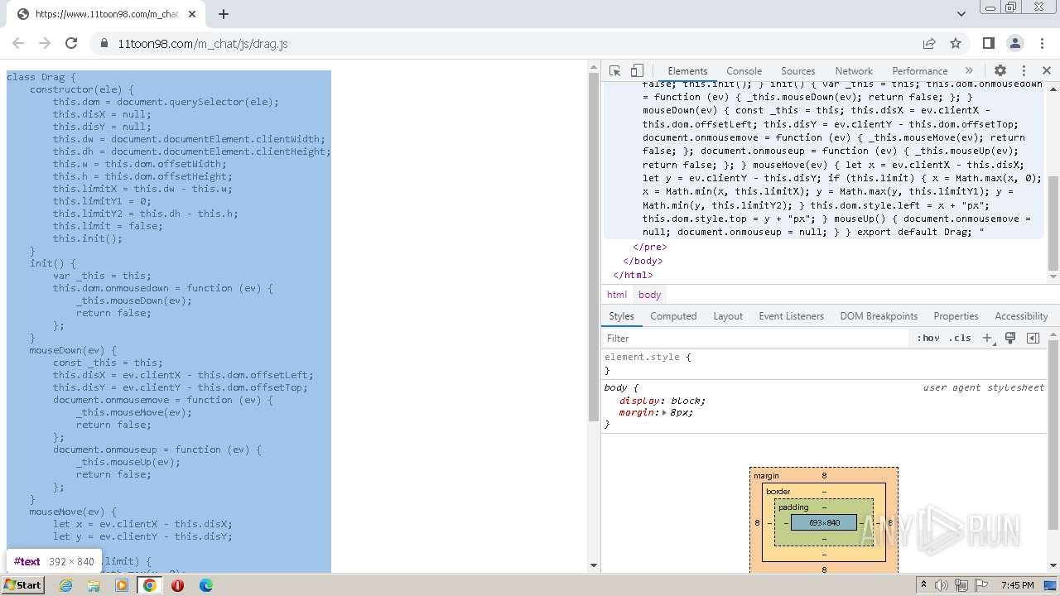Viewport: 1060px width, 596px height.
Task: Switch to the Sources tab
Action: (x=797, y=71)
